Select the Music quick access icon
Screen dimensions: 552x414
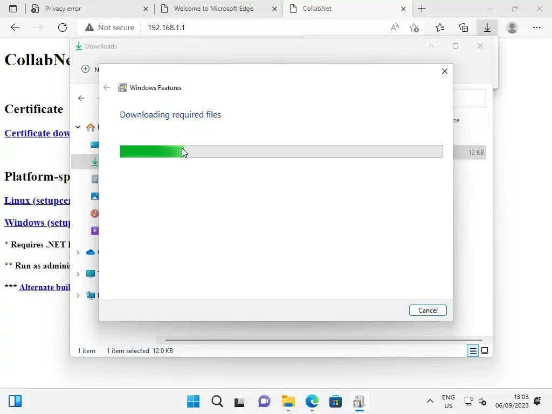tap(95, 213)
